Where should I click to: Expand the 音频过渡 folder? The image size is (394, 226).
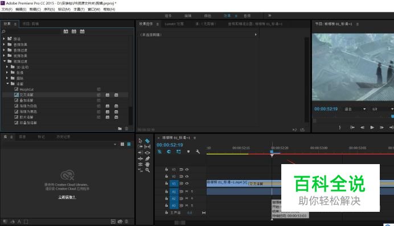point(4,50)
